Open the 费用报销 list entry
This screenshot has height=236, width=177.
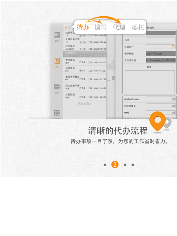pos(85,61)
